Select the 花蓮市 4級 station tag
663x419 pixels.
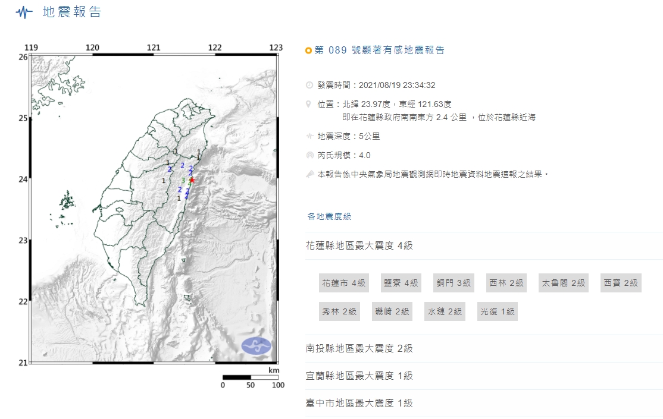(x=343, y=283)
